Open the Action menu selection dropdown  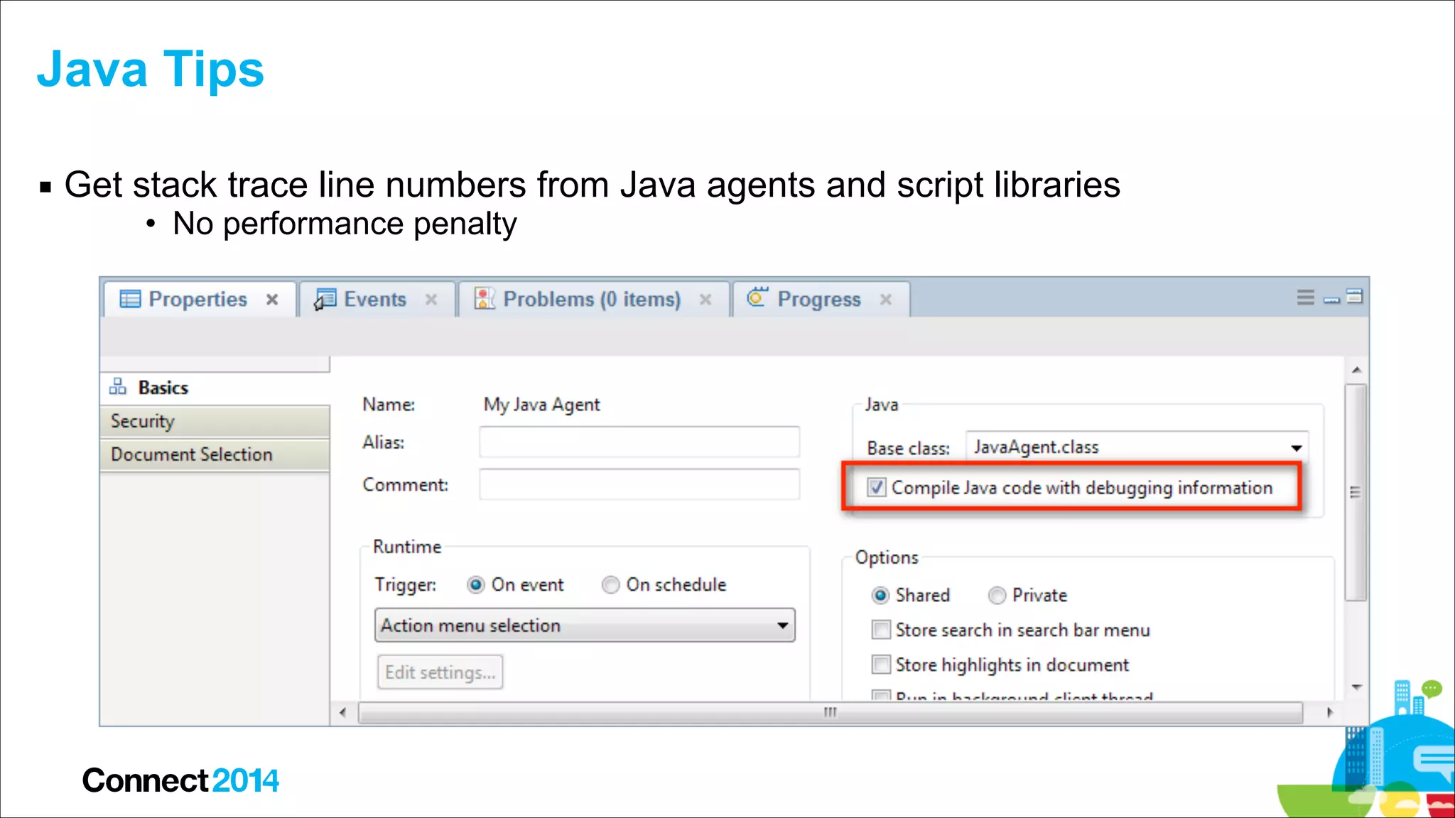coord(585,626)
